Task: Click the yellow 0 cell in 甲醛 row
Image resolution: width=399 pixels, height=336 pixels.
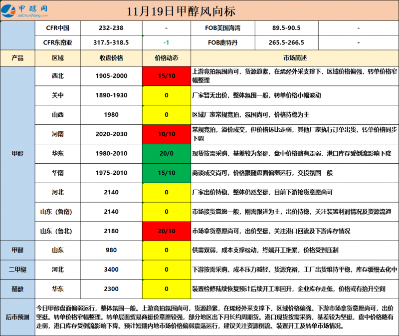Action: pyautogui.click(x=166, y=250)
